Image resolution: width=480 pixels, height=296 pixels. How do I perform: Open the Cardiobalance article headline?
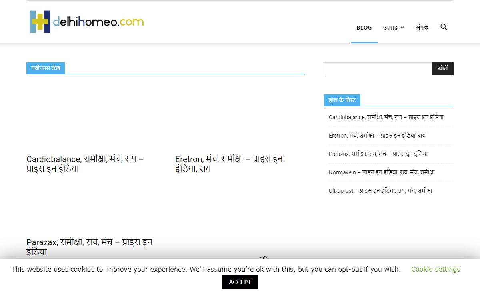85,164
